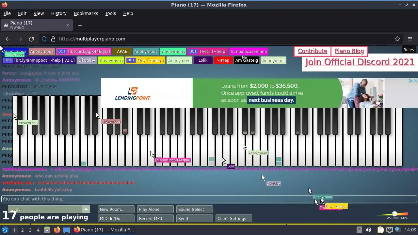Start Record MP3
Image resolution: width=418 pixels, height=235 pixels.
(x=155, y=218)
